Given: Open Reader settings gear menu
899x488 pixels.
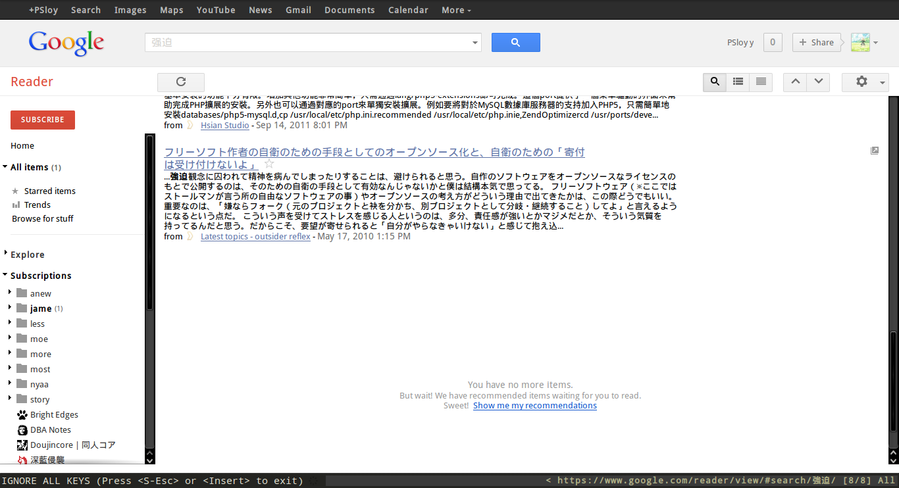Looking at the screenshot, I should pos(865,82).
